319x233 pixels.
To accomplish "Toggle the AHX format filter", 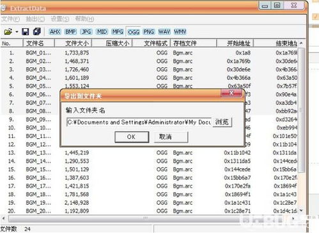I will [x=55, y=32].
